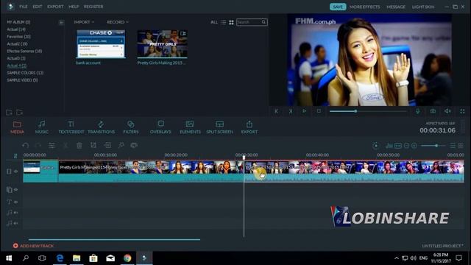Hide the text track eye icon

pyautogui.click(x=16, y=202)
